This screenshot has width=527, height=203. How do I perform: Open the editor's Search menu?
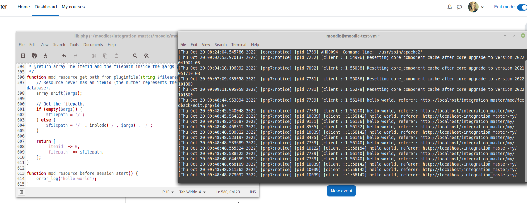59,45
